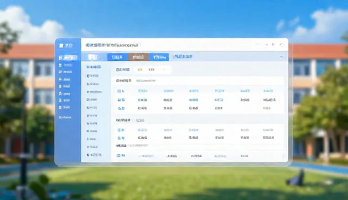Select the brown-colored tab in the tab bar
This screenshot has height=200, width=348.
[x=138, y=57]
